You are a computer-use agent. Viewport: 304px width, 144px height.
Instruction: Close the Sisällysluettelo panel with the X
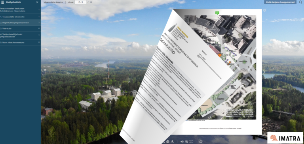(x=37, y=2)
